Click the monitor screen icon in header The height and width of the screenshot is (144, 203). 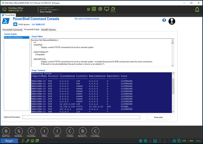click(107, 9)
